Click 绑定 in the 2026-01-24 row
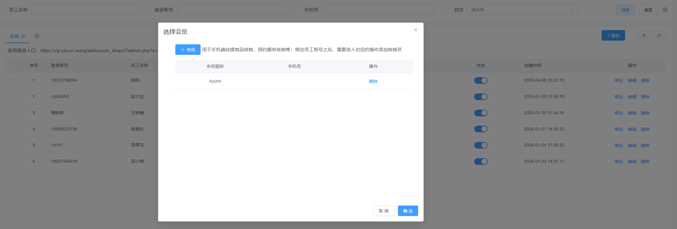Screen dimensions: 677x229 [x=619, y=146]
